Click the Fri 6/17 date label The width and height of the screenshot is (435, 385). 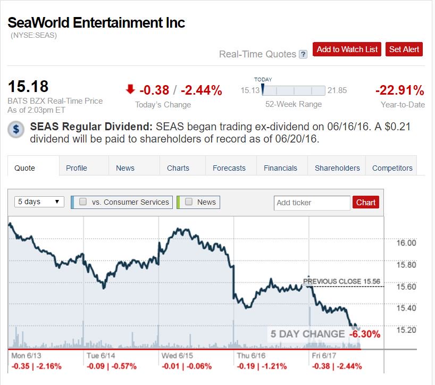pos(324,355)
